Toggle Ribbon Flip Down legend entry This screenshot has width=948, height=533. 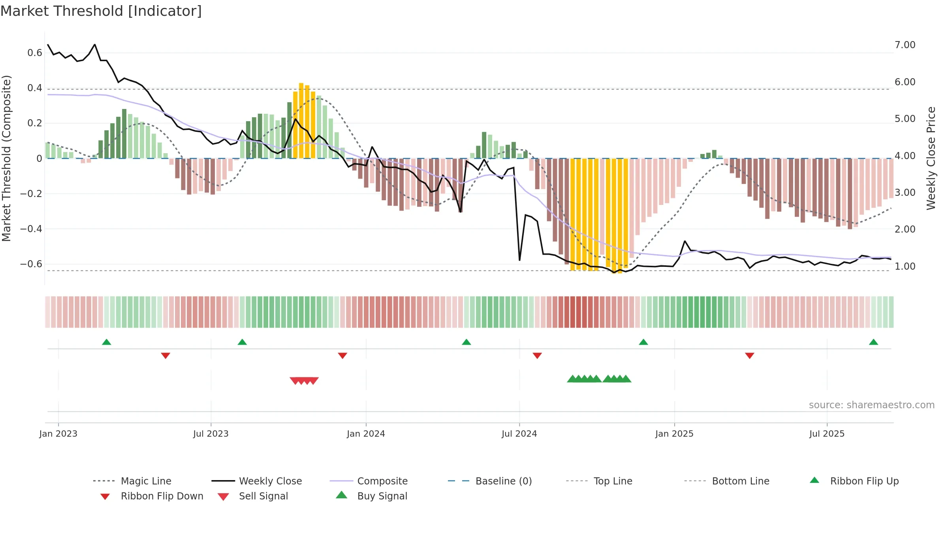coord(152,496)
